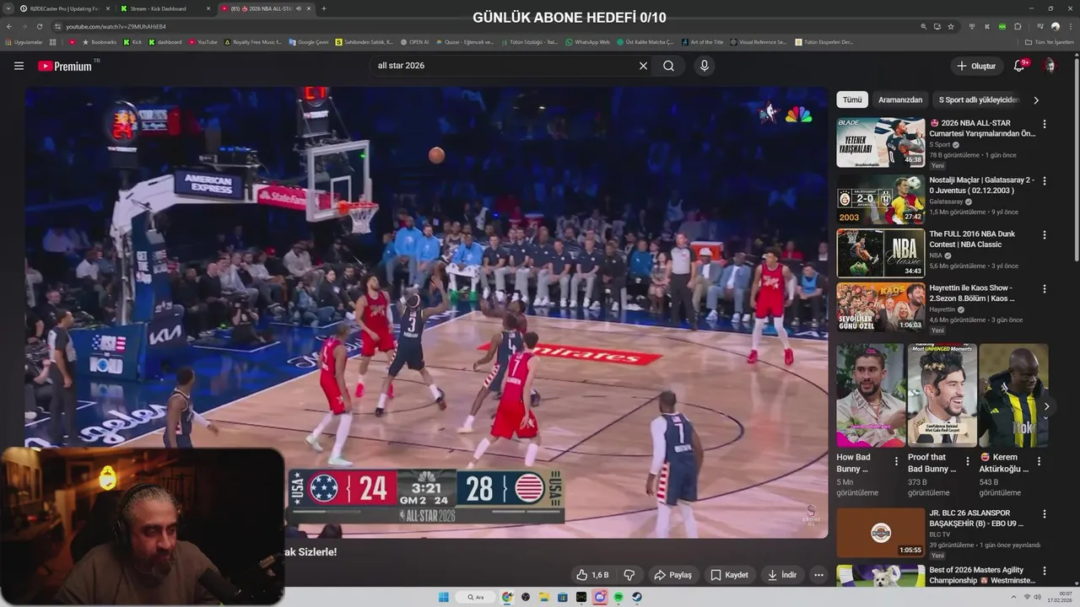
Task: Open the account avatar menu
Action: pos(1050,66)
